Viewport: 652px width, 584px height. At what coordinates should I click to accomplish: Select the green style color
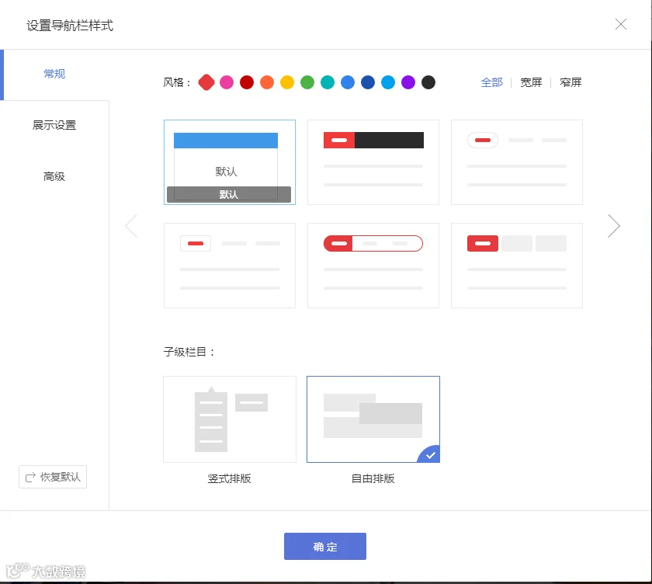tap(307, 82)
